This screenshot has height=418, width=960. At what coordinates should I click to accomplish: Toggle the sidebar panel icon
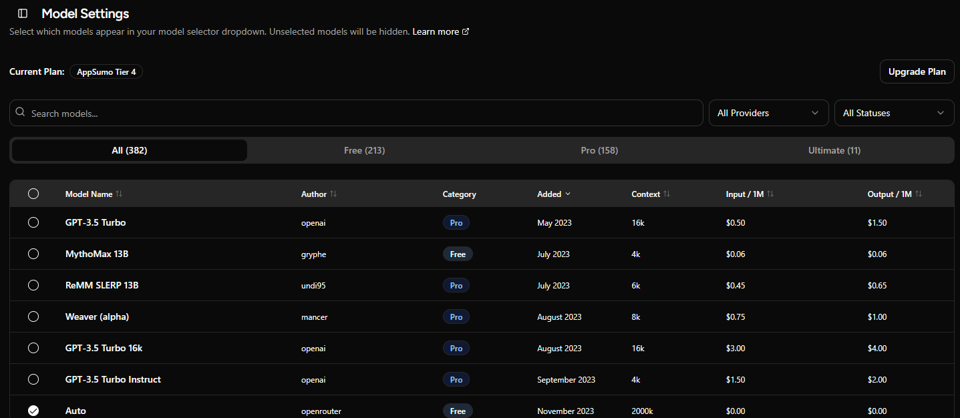pos(23,13)
